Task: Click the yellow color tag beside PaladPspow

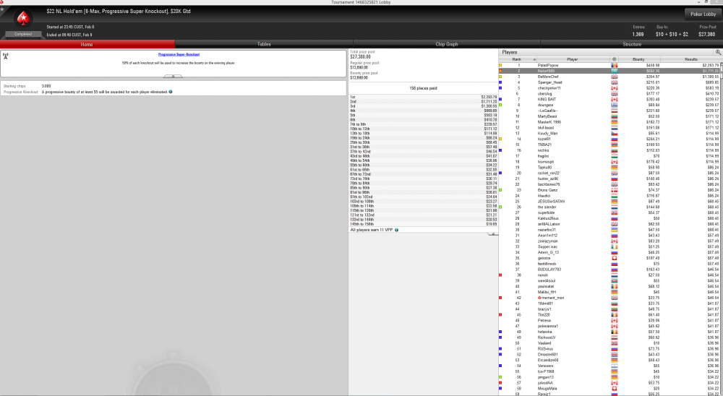Action: pos(500,65)
